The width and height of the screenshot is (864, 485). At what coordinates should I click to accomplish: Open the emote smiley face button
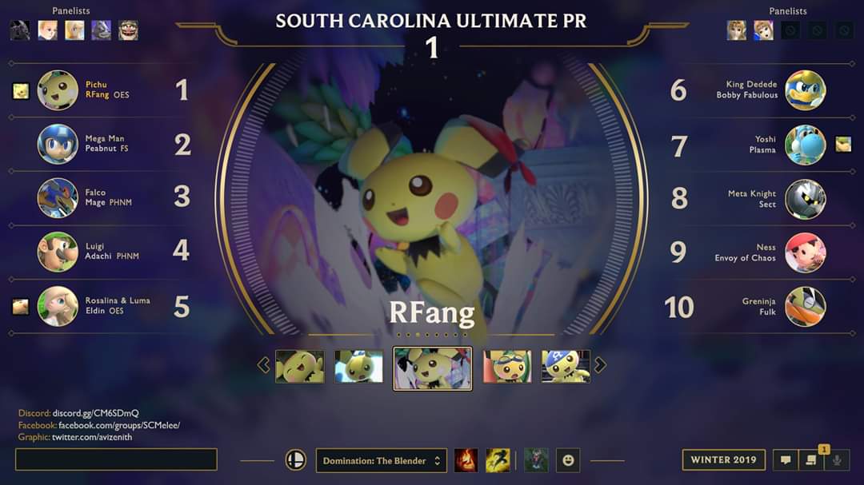[x=568, y=460]
